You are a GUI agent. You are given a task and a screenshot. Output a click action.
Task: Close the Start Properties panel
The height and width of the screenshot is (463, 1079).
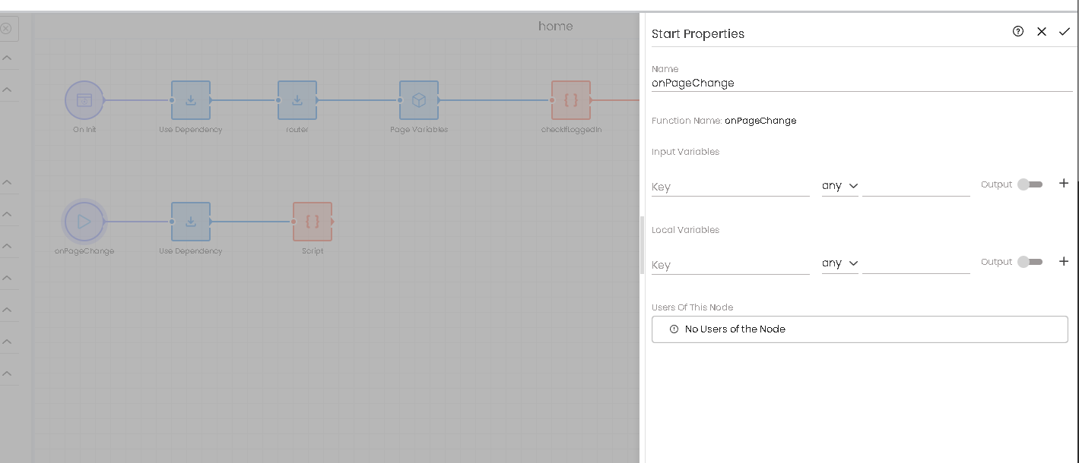[x=1042, y=31]
